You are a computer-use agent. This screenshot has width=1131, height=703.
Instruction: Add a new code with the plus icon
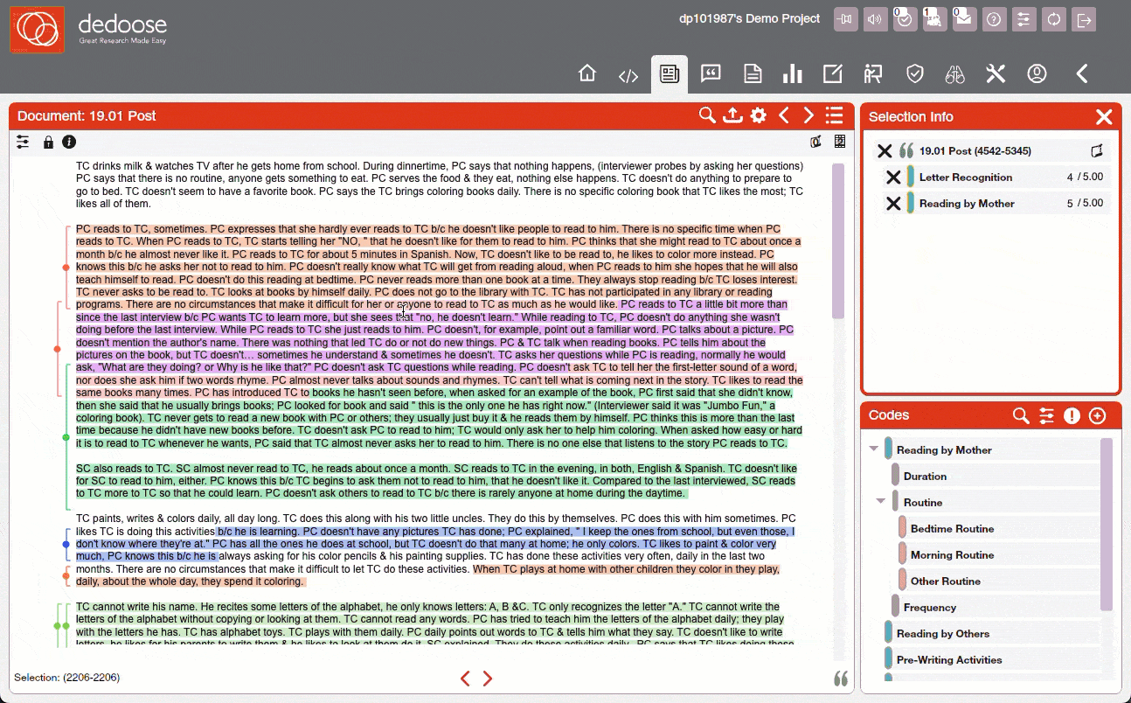[x=1098, y=415]
